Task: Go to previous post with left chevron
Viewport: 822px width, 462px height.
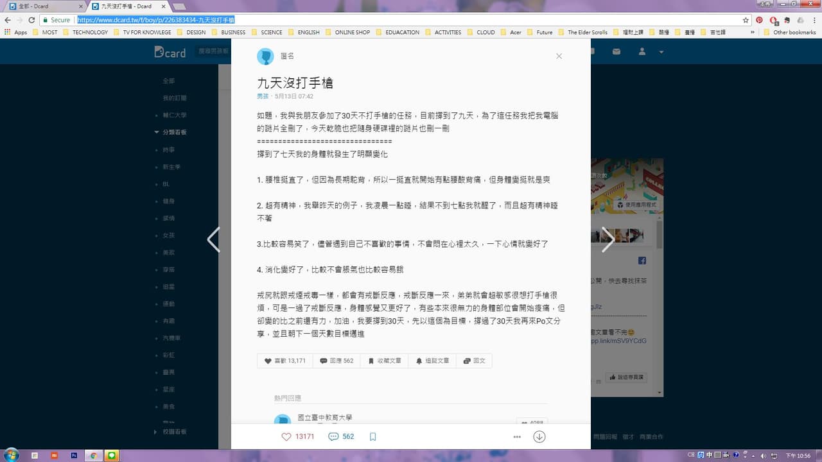Action: [214, 239]
